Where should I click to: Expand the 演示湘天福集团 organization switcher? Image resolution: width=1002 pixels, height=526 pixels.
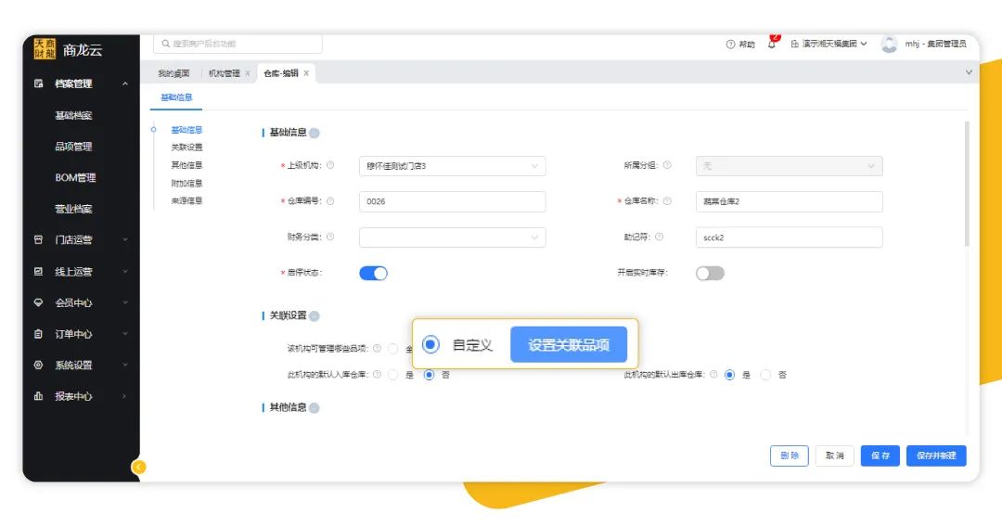(x=829, y=45)
